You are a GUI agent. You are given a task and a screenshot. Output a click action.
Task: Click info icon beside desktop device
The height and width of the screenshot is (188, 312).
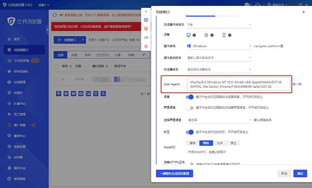[194, 35]
